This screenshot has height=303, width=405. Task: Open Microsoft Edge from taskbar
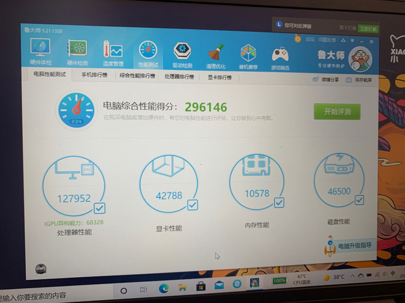164,289
